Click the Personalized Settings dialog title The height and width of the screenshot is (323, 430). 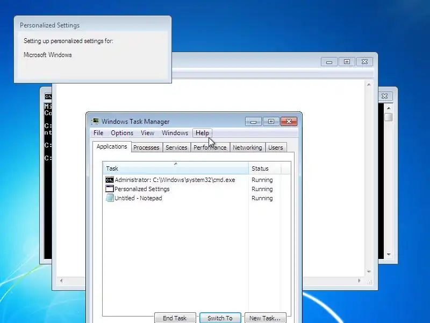pos(49,25)
